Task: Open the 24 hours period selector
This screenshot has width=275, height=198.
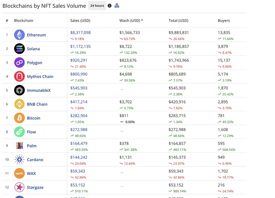Action: point(97,6)
